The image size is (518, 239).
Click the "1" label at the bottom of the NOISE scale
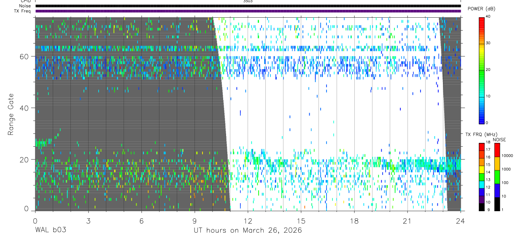pos(503,209)
